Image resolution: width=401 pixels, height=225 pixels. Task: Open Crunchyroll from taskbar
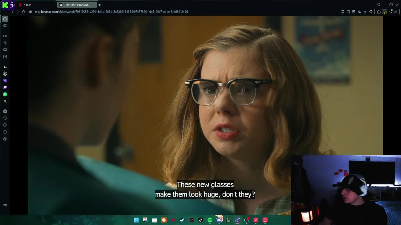[164, 220]
